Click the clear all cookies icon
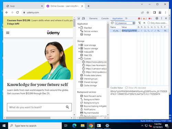This screenshot has height=129, width=172. coord(139,23)
